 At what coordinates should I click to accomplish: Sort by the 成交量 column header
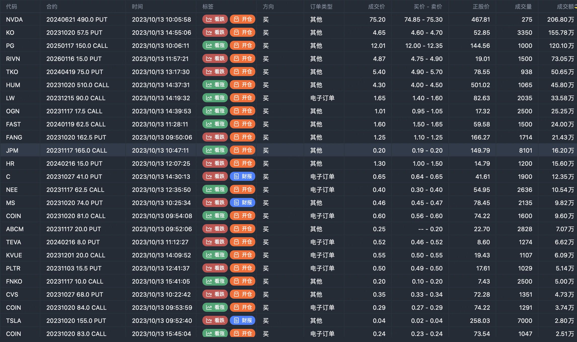click(523, 7)
